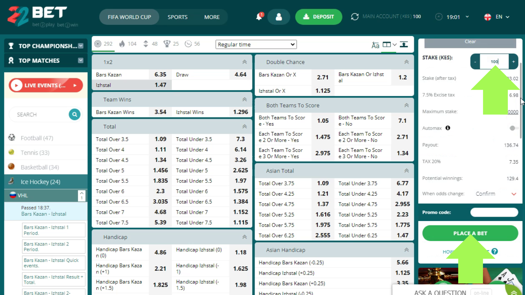Open the language EN dropdown
The width and height of the screenshot is (525, 295).
click(x=496, y=17)
